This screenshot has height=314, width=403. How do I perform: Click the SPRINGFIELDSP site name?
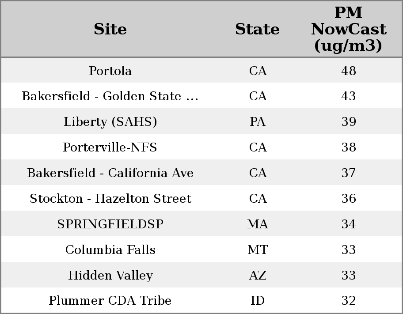(110, 224)
